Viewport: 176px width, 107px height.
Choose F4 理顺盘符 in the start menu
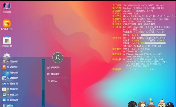point(10,78)
